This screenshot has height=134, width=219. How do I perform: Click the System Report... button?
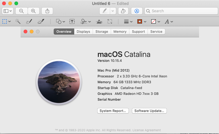(113, 111)
